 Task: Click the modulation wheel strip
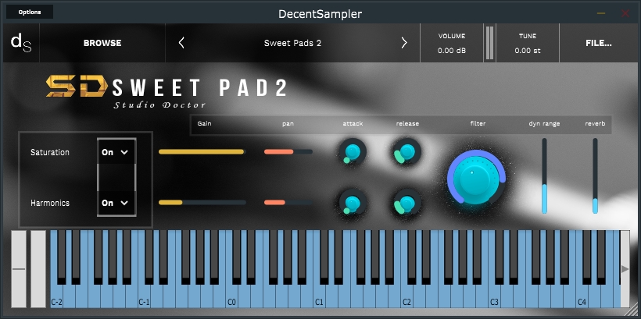pyautogui.click(x=38, y=269)
